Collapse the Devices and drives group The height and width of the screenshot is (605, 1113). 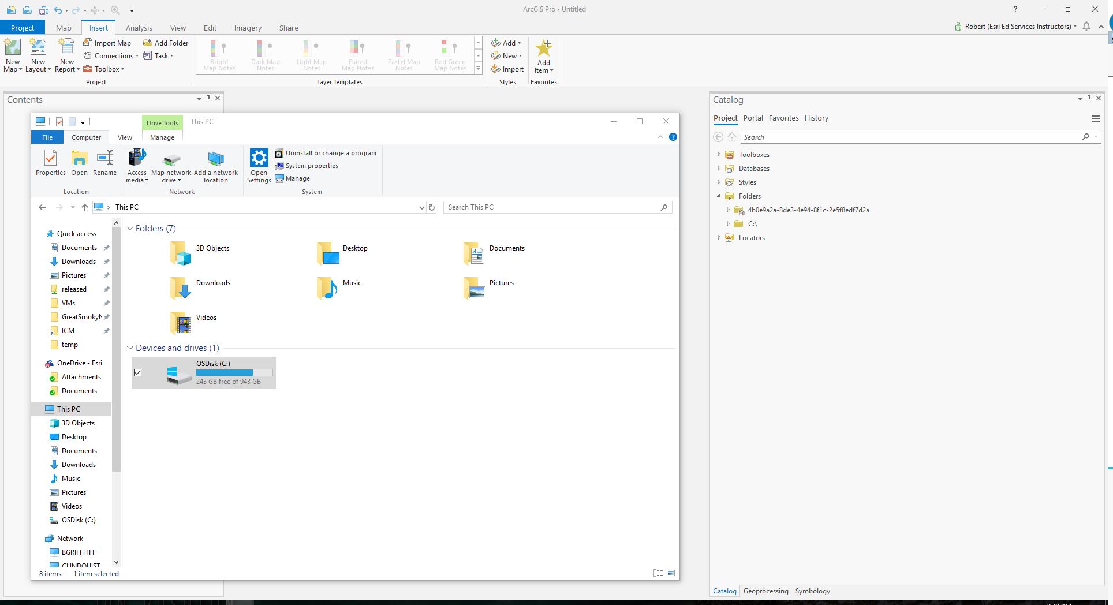(130, 348)
